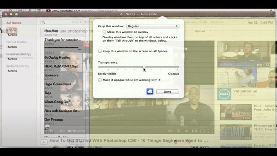Screen dimensions: 277x156
Task: Switch to the large player size icon
Action: coord(202,131)
